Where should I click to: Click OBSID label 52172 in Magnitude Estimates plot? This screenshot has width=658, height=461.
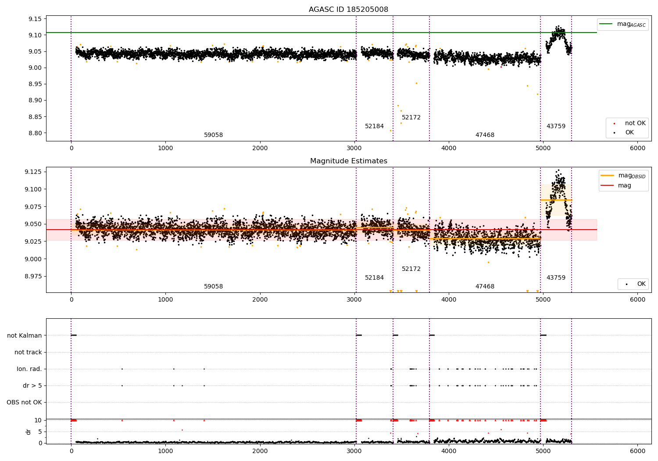411,269
